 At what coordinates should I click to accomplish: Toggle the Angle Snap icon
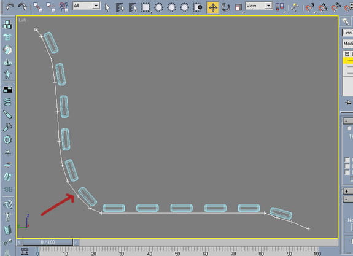(323, 7)
